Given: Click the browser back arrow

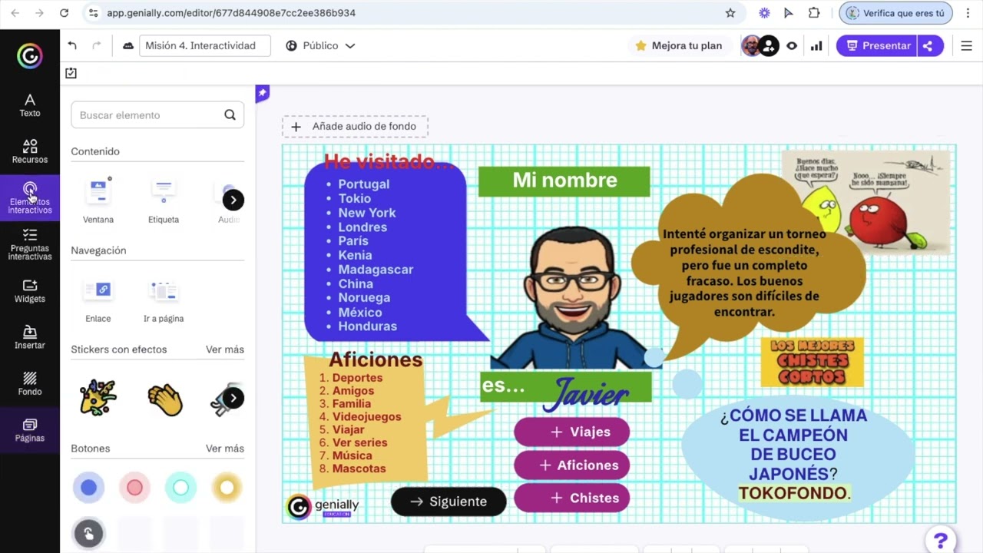Looking at the screenshot, I should tap(15, 13).
